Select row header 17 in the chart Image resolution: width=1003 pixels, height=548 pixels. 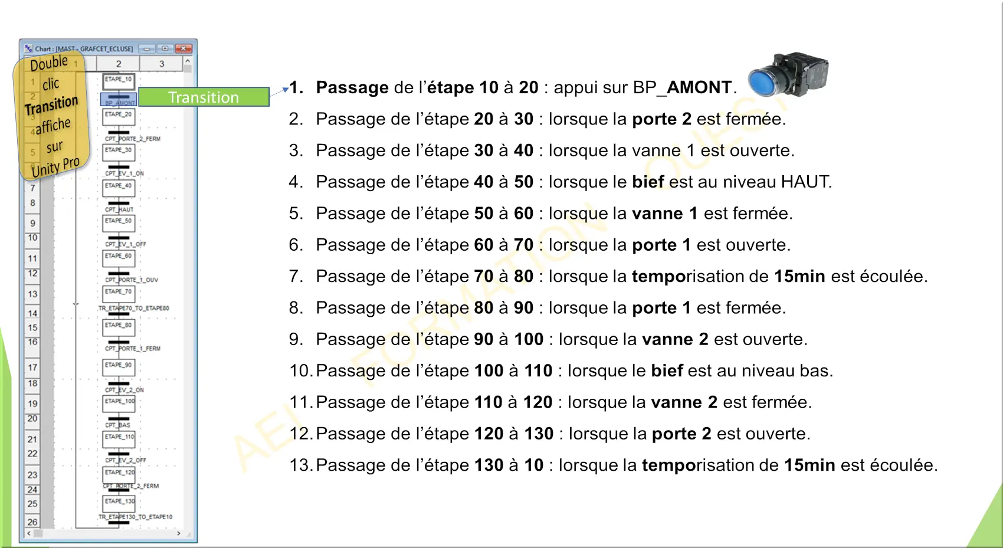point(32,367)
